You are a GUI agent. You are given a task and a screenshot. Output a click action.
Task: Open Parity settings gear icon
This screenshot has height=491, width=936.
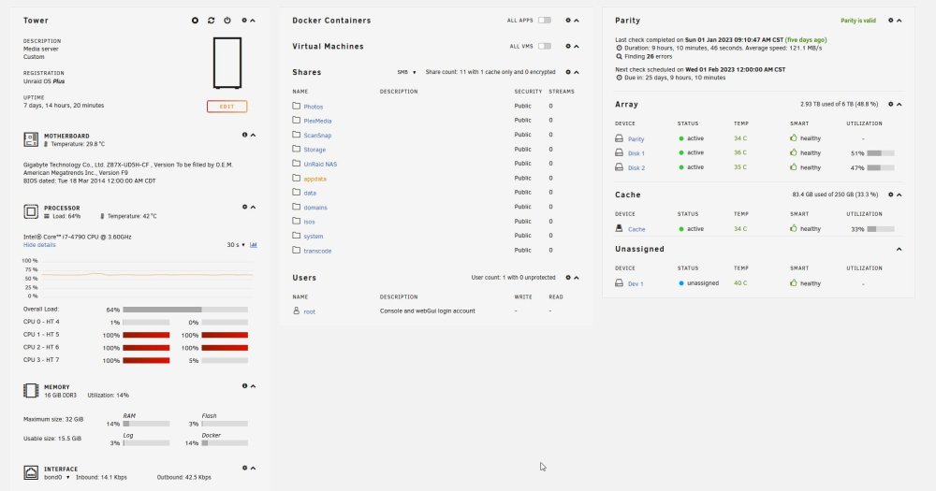891,21
